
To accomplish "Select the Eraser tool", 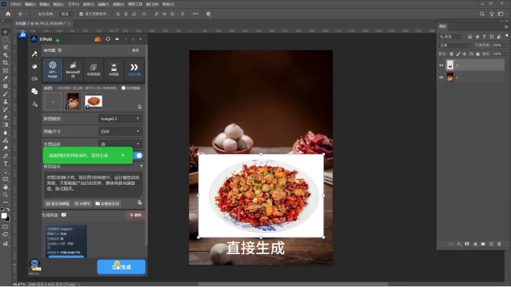I will tap(5, 117).
